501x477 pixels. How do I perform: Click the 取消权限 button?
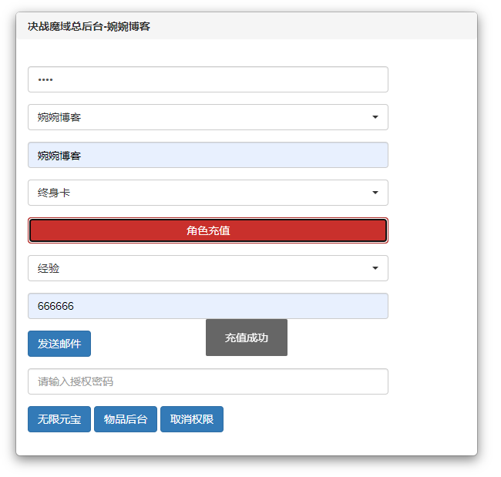pyautogui.click(x=192, y=419)
